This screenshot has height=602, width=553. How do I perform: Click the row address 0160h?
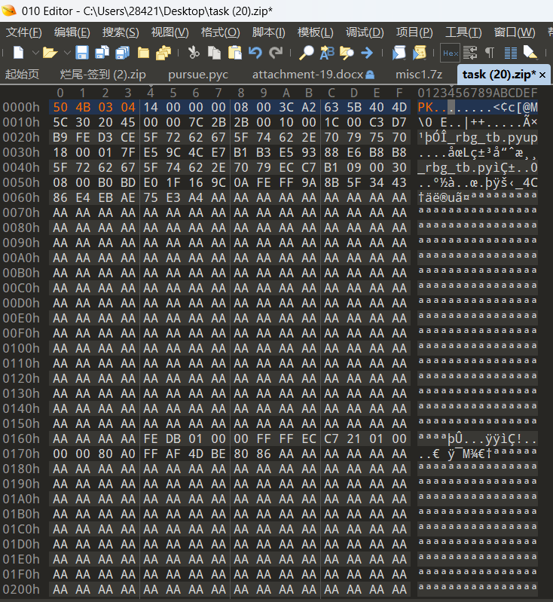(21, 439)
